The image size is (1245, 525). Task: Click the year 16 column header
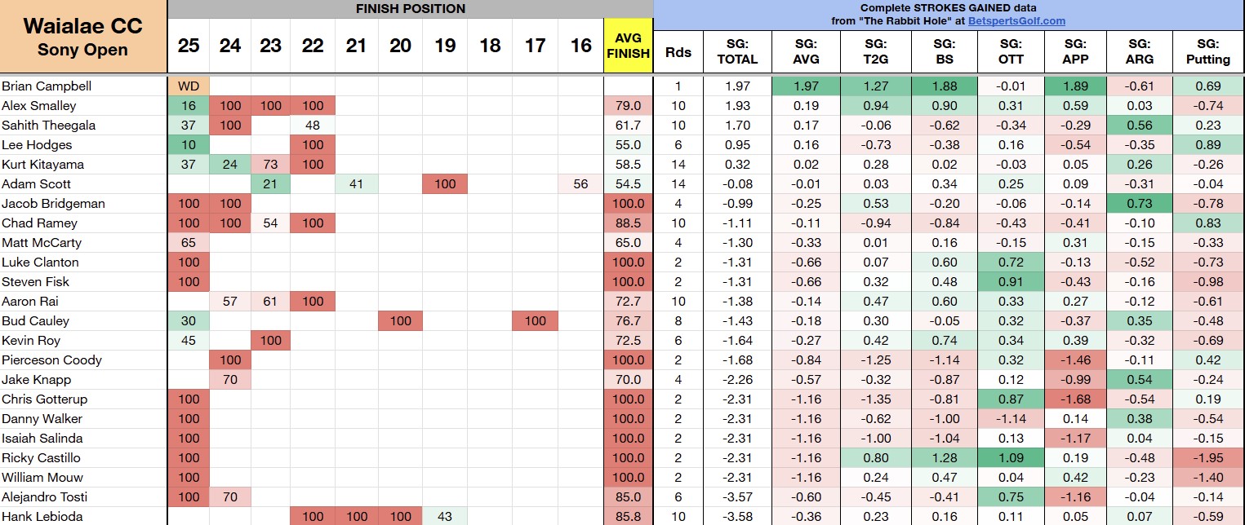580,46
